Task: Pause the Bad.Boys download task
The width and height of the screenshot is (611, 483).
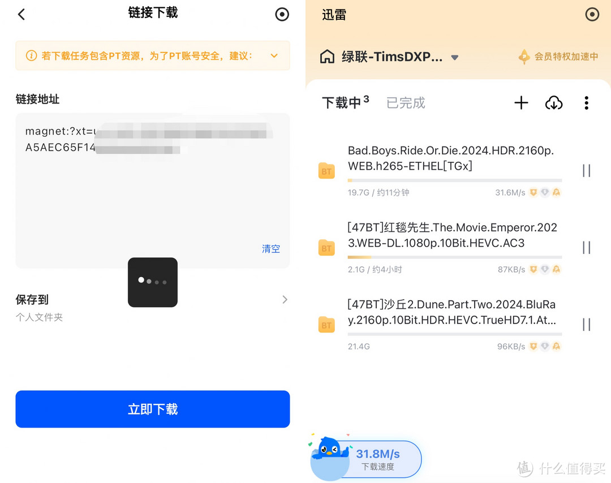Action: (x=586, y=170)
